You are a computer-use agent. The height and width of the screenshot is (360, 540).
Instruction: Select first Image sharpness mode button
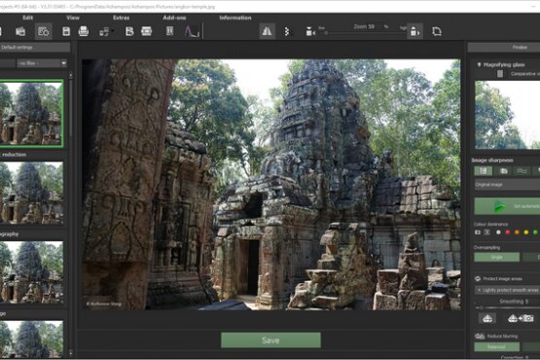point(484,171)
